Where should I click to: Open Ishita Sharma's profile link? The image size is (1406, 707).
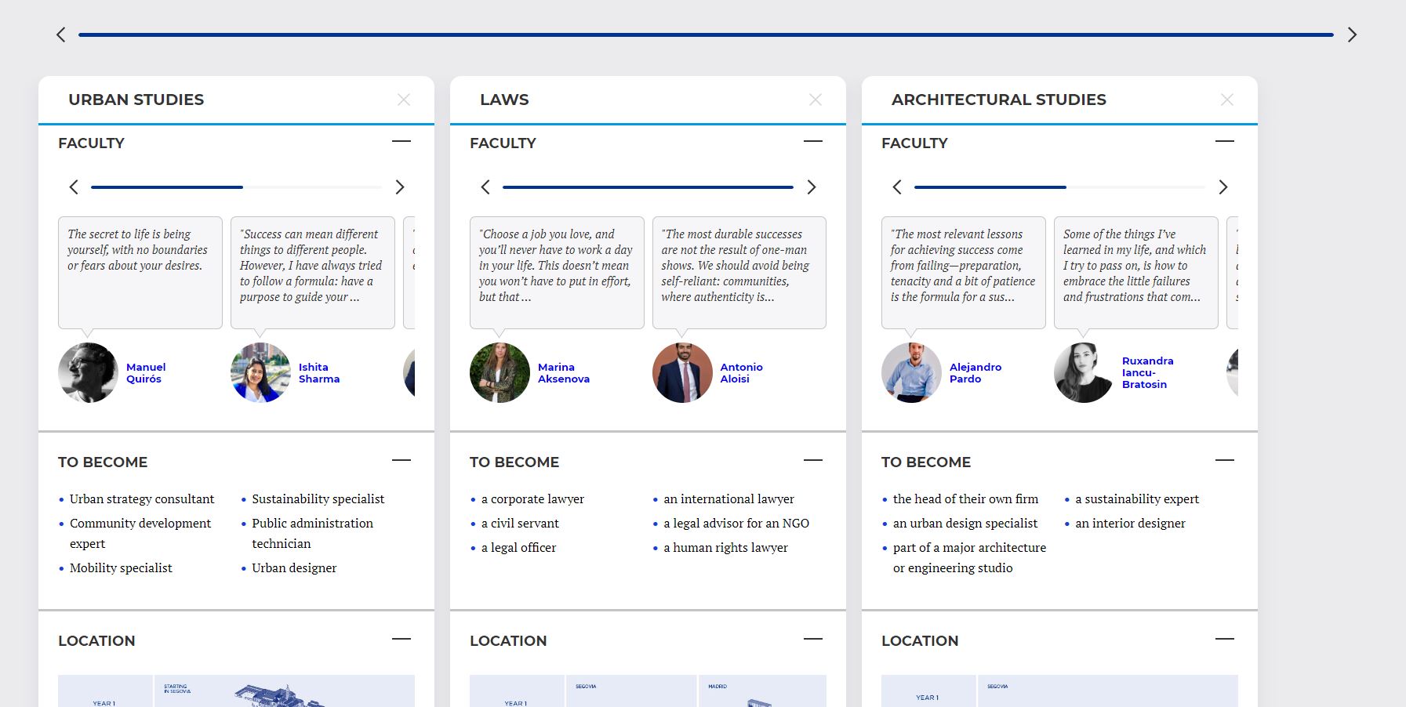coord(318,373)
